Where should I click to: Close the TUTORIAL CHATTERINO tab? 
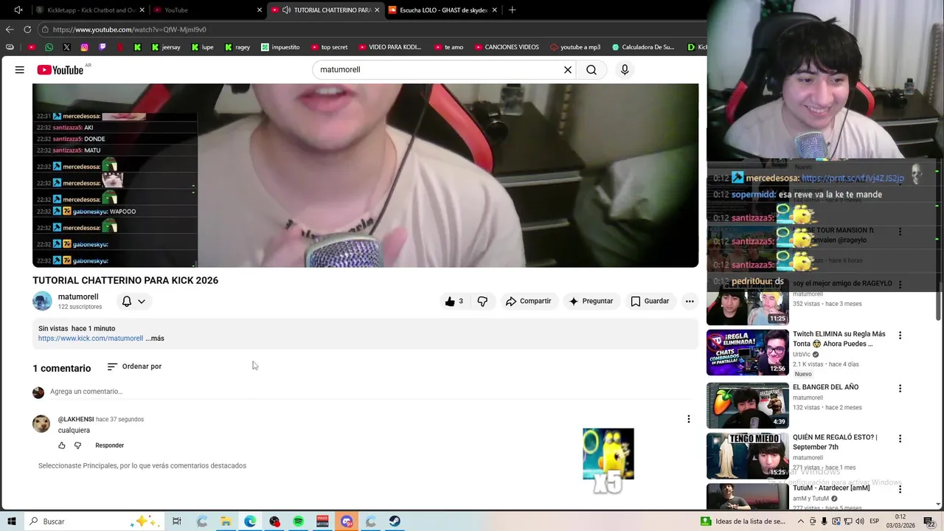pyautogui.click(x=377, y=10)
